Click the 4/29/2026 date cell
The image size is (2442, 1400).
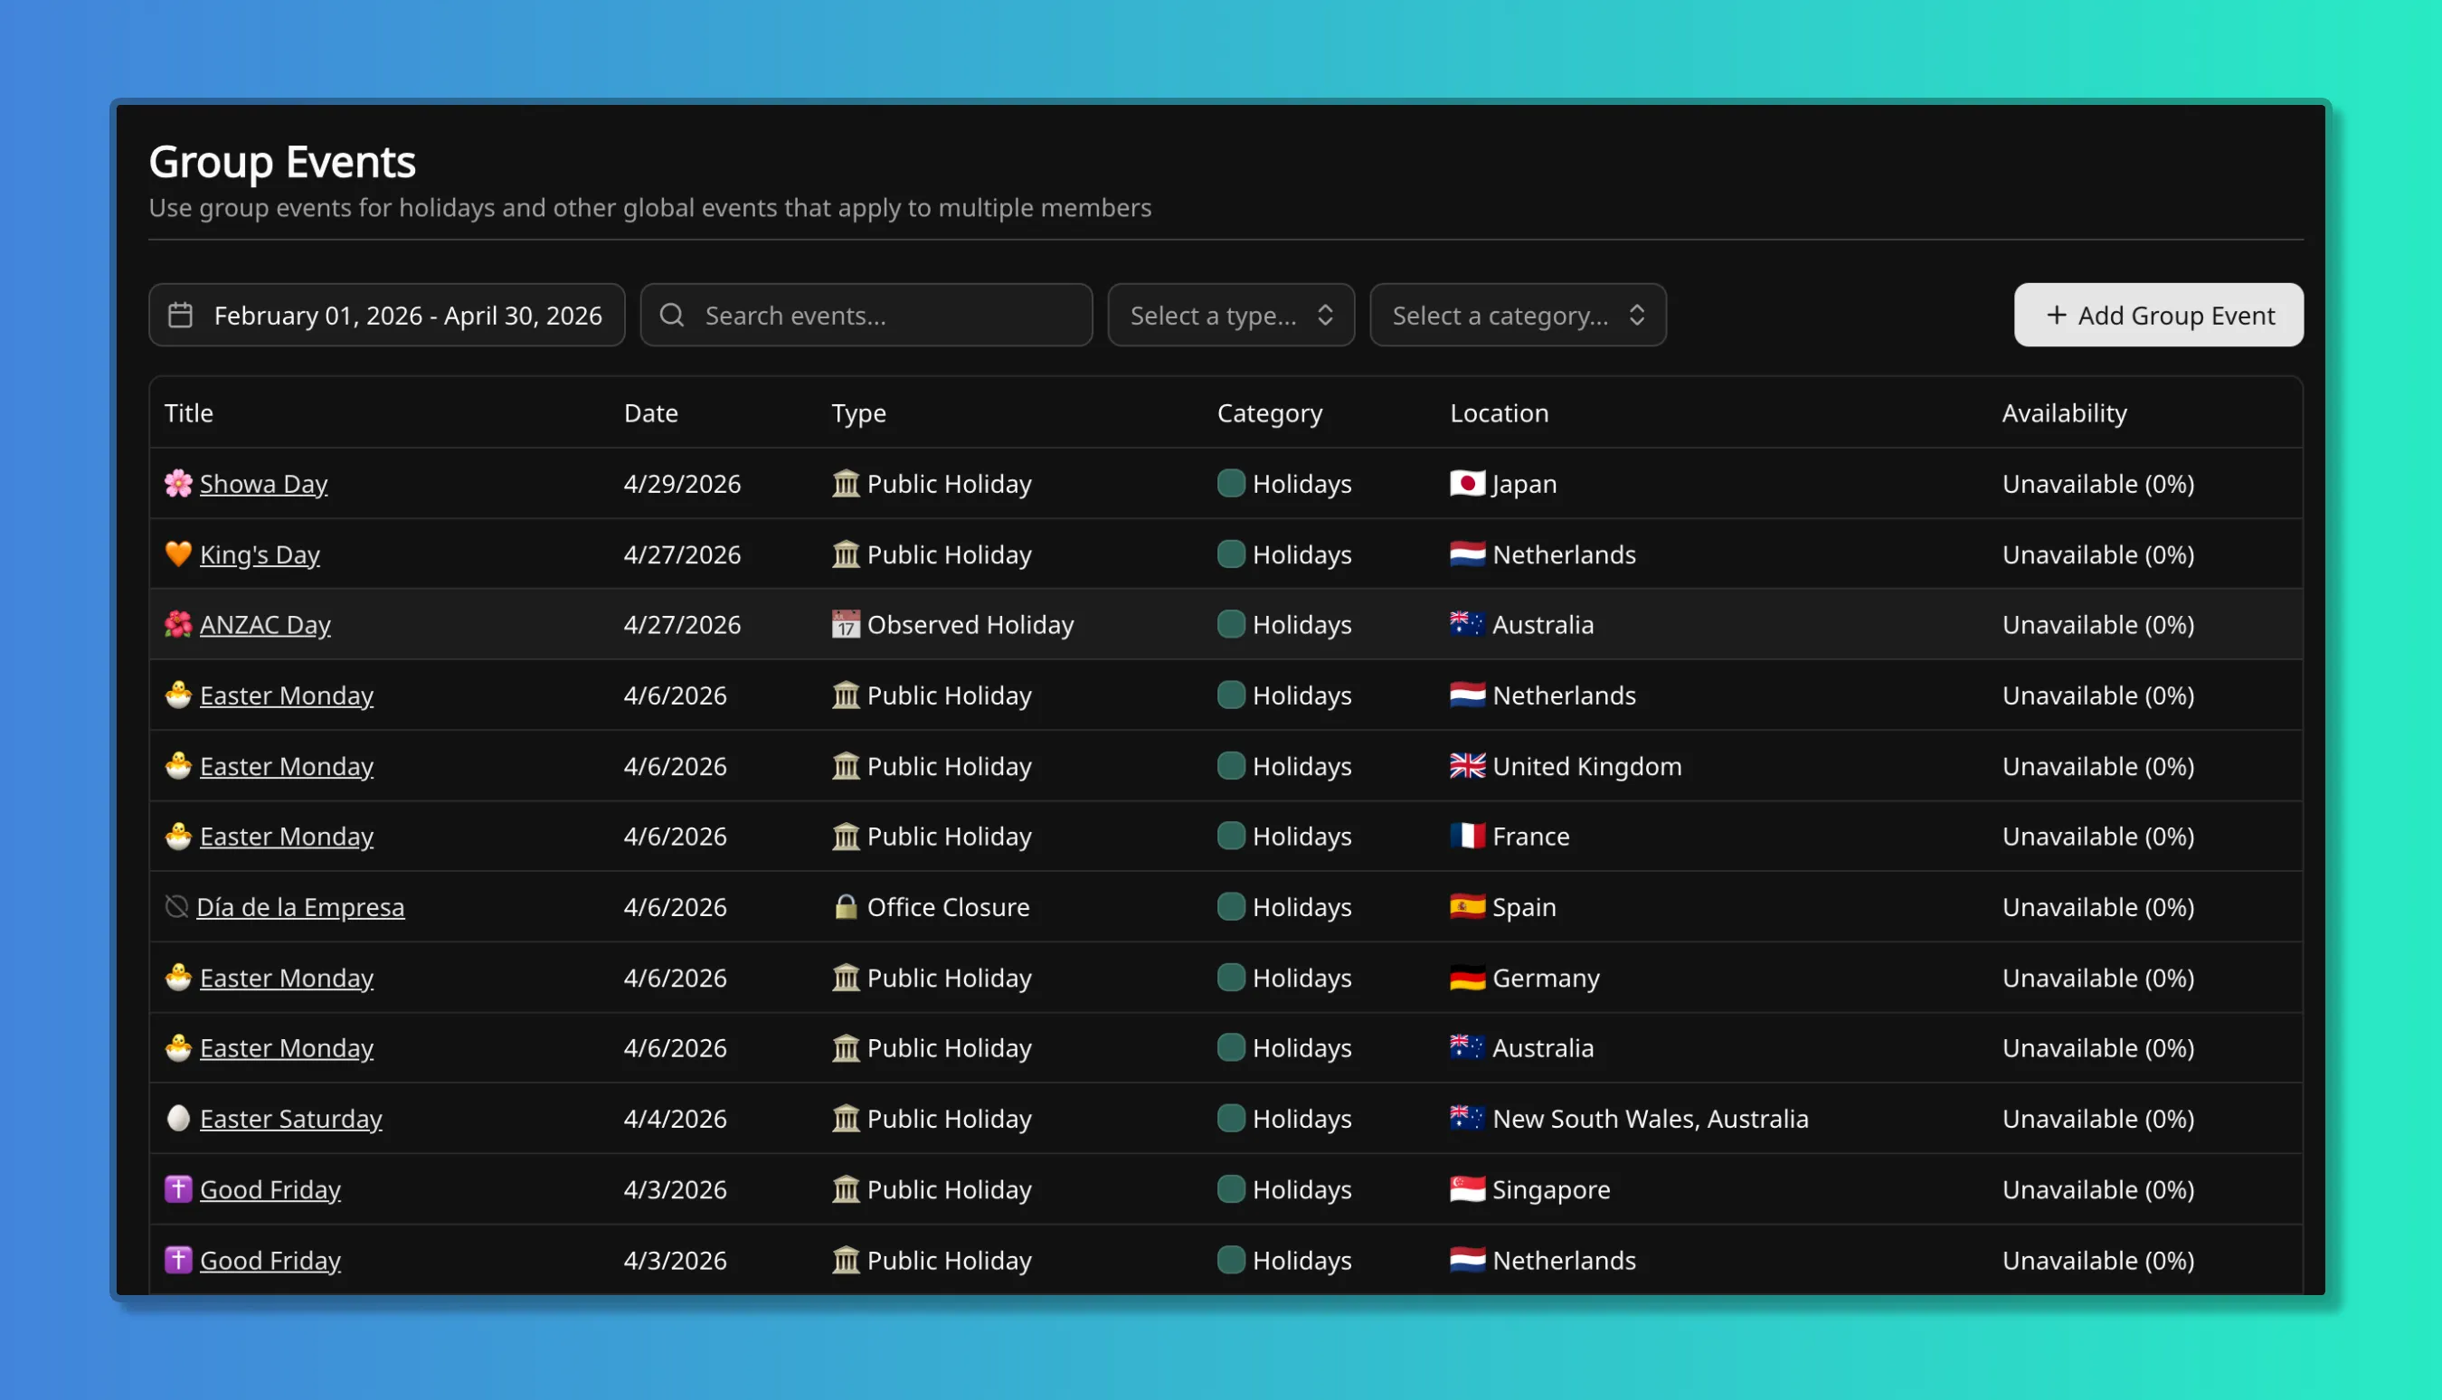(x=682, y=484)
